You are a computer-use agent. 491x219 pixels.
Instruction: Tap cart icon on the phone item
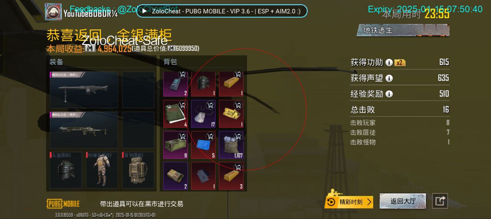click(x=182, y=74)
